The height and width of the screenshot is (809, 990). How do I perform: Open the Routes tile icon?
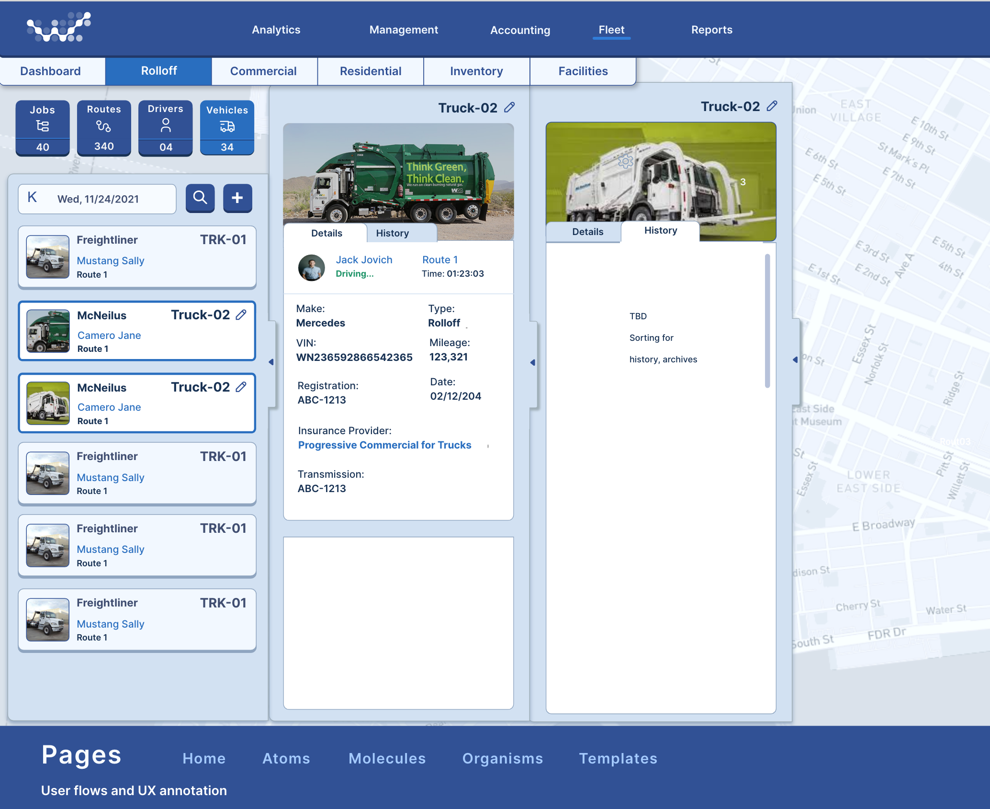pos(104,127)
